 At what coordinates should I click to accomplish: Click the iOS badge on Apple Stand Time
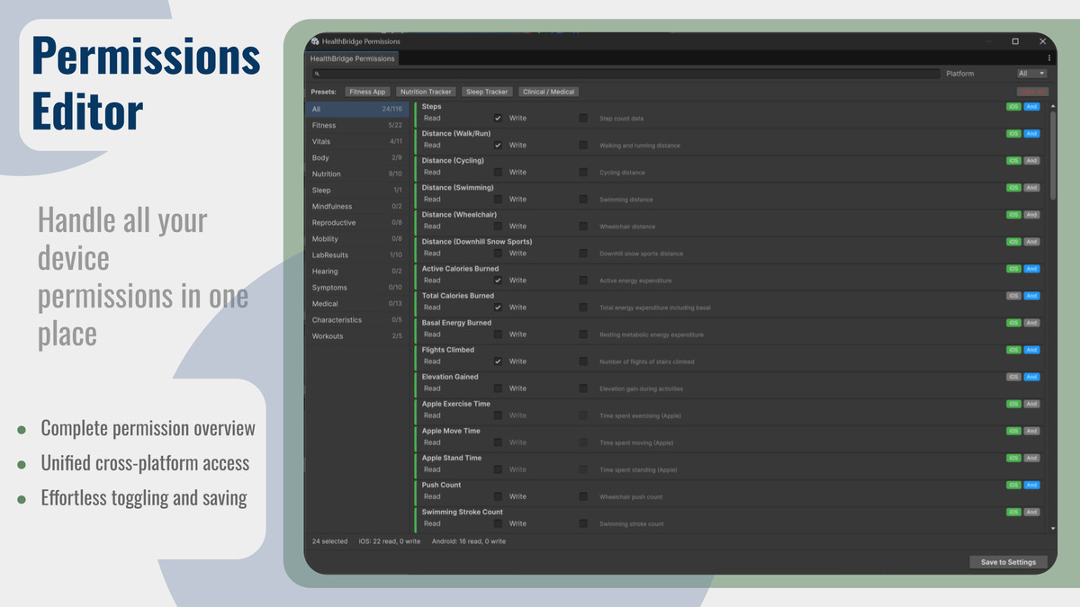click(1013, 458)
